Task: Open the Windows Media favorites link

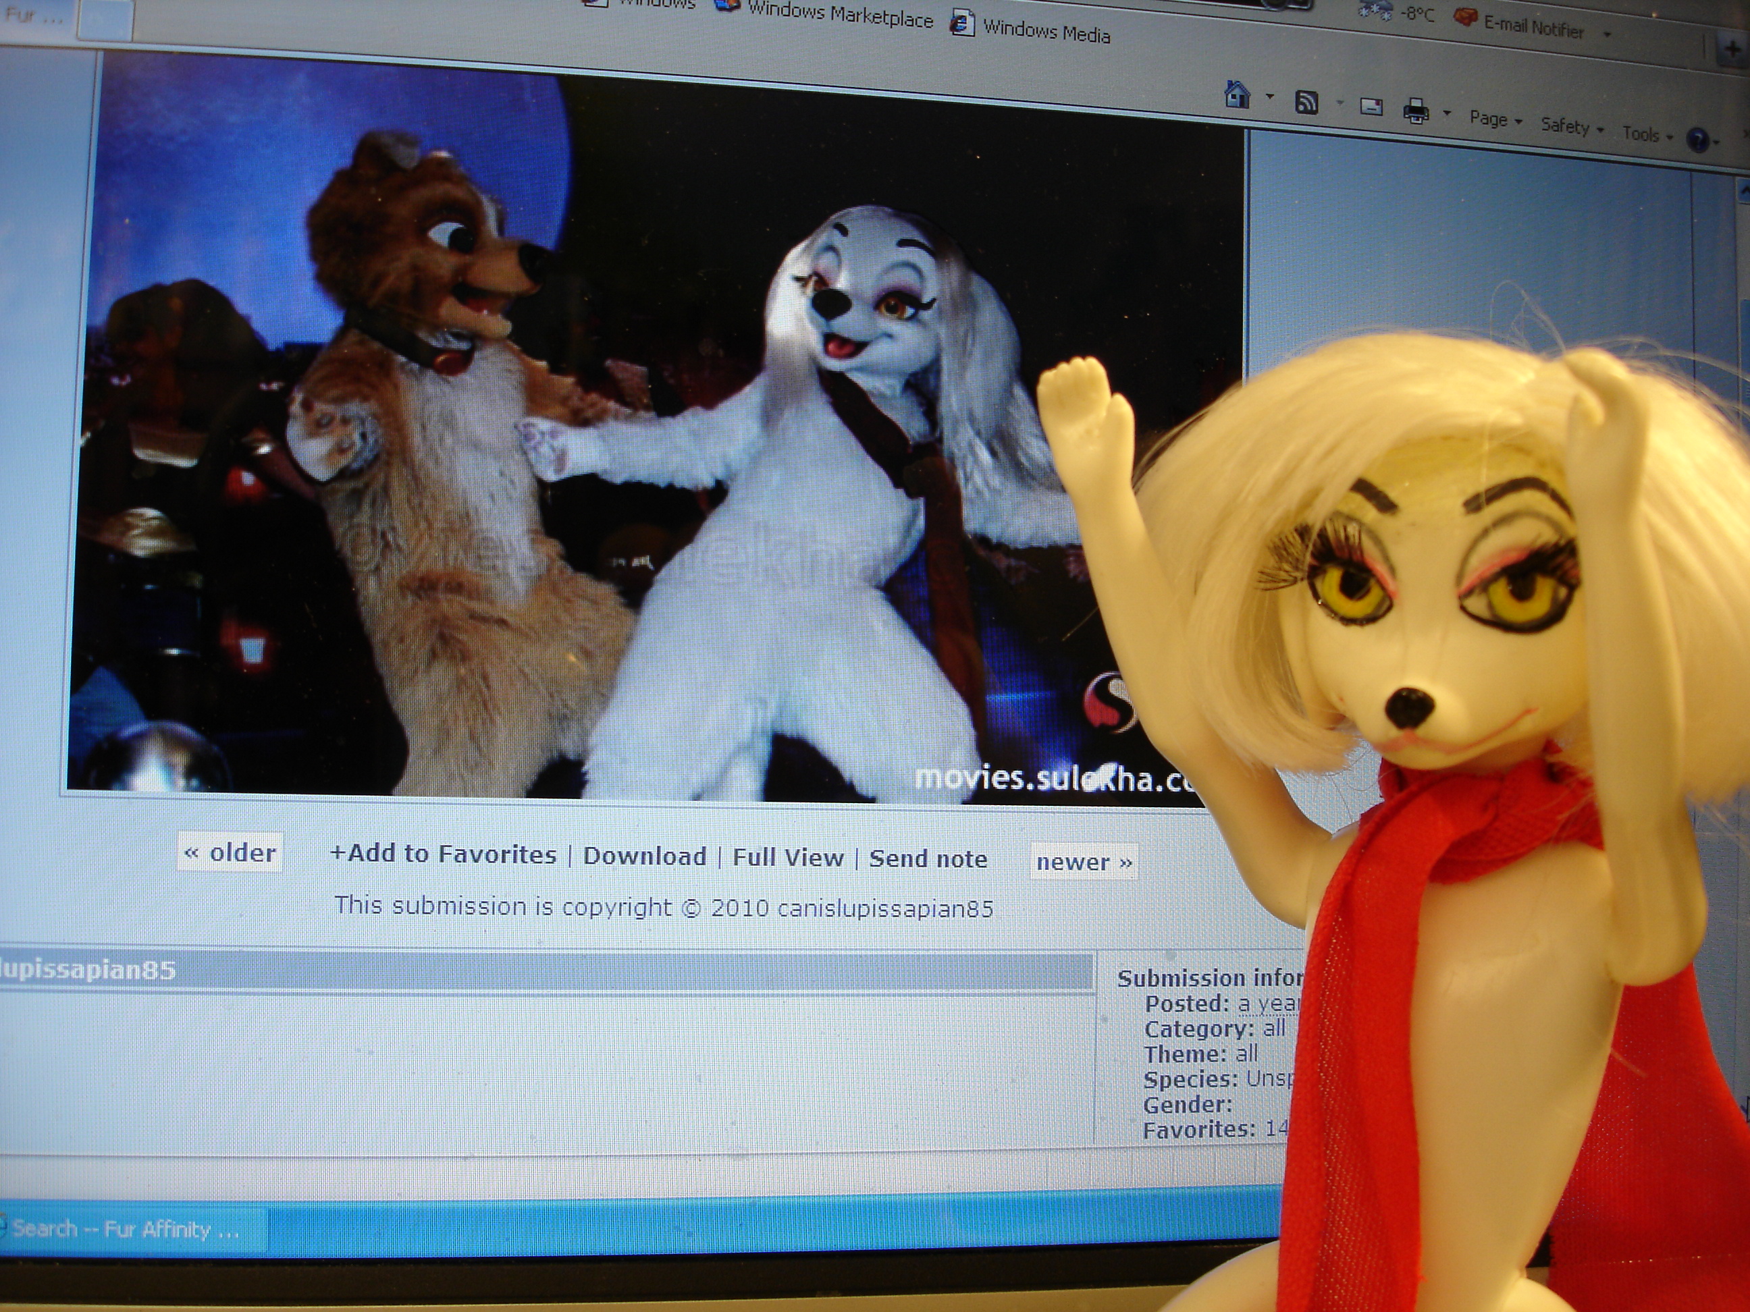Action: click(1046, 32)
